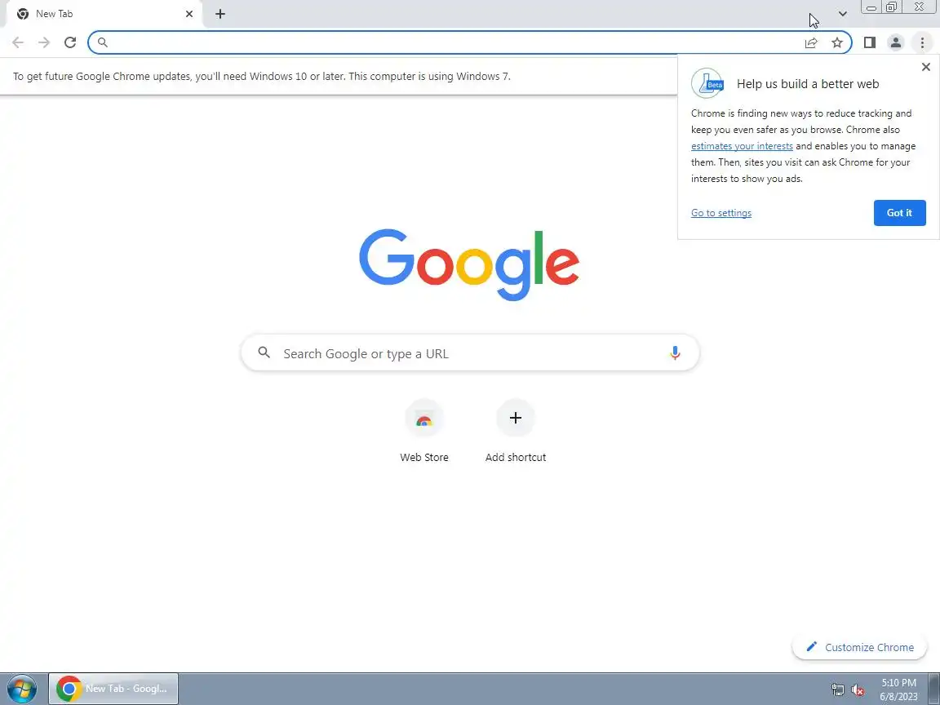This screenshot has width=940, height=705.
Task: Reload the page with the refresh icon
Action: pyautogui.click(x=70, y=42)
